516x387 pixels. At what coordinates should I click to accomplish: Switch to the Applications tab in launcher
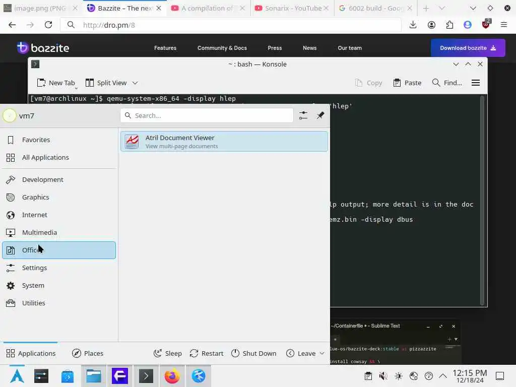[x=31, y=353]
